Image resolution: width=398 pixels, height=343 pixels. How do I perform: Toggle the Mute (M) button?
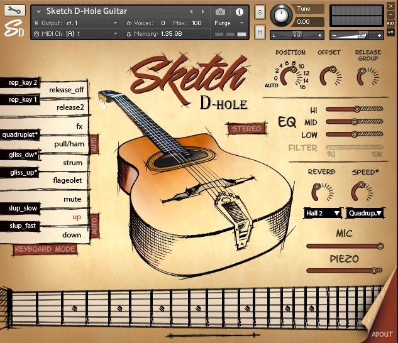[x=260, y=33]
